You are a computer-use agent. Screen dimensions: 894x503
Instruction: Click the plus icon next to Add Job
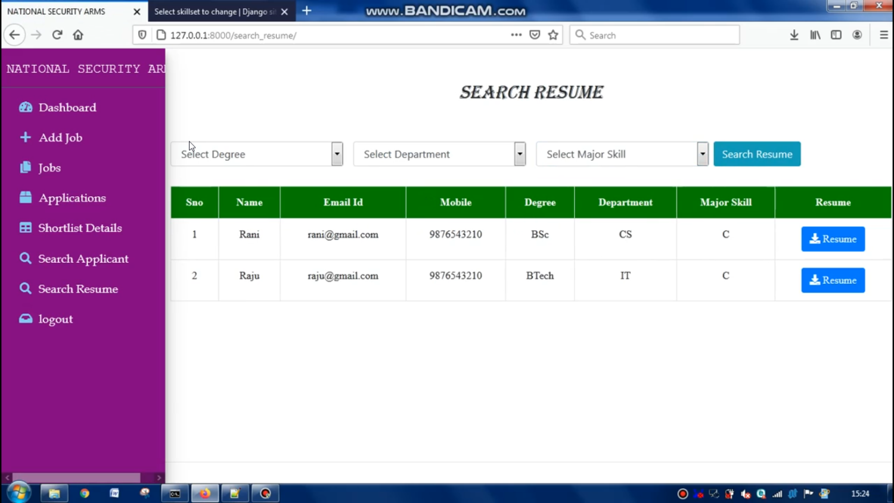tap(26, 137)
